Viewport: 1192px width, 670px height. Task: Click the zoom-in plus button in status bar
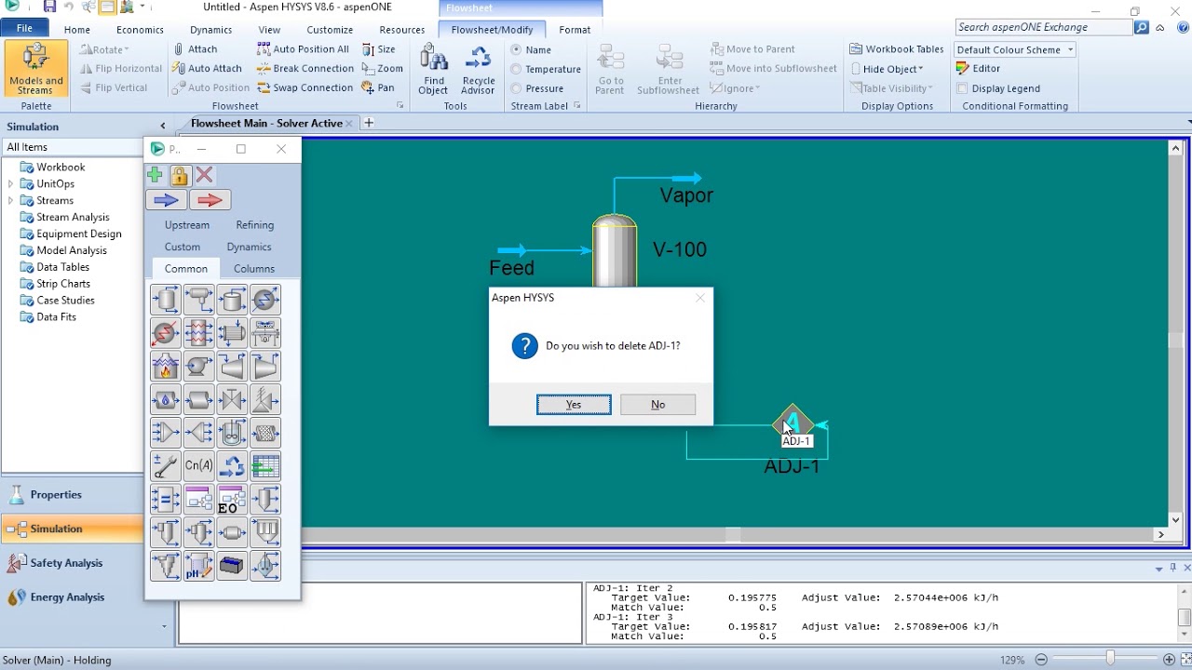[x=1169, y=660]
